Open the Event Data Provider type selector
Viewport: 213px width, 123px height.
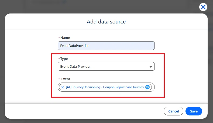point(106,66)
